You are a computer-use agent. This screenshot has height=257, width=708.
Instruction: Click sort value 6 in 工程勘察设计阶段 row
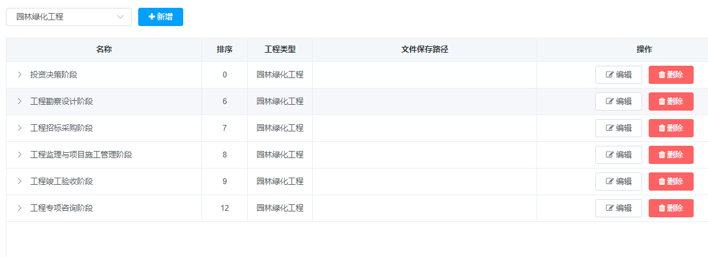coord(225,101)
